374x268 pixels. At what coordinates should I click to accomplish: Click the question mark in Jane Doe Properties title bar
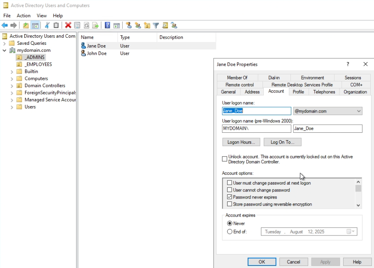point(348,64)
